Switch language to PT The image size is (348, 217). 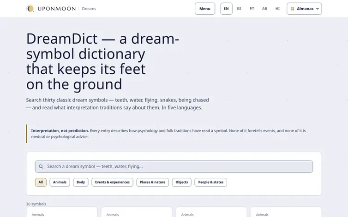pyautogui.click(x=252, y=9)
